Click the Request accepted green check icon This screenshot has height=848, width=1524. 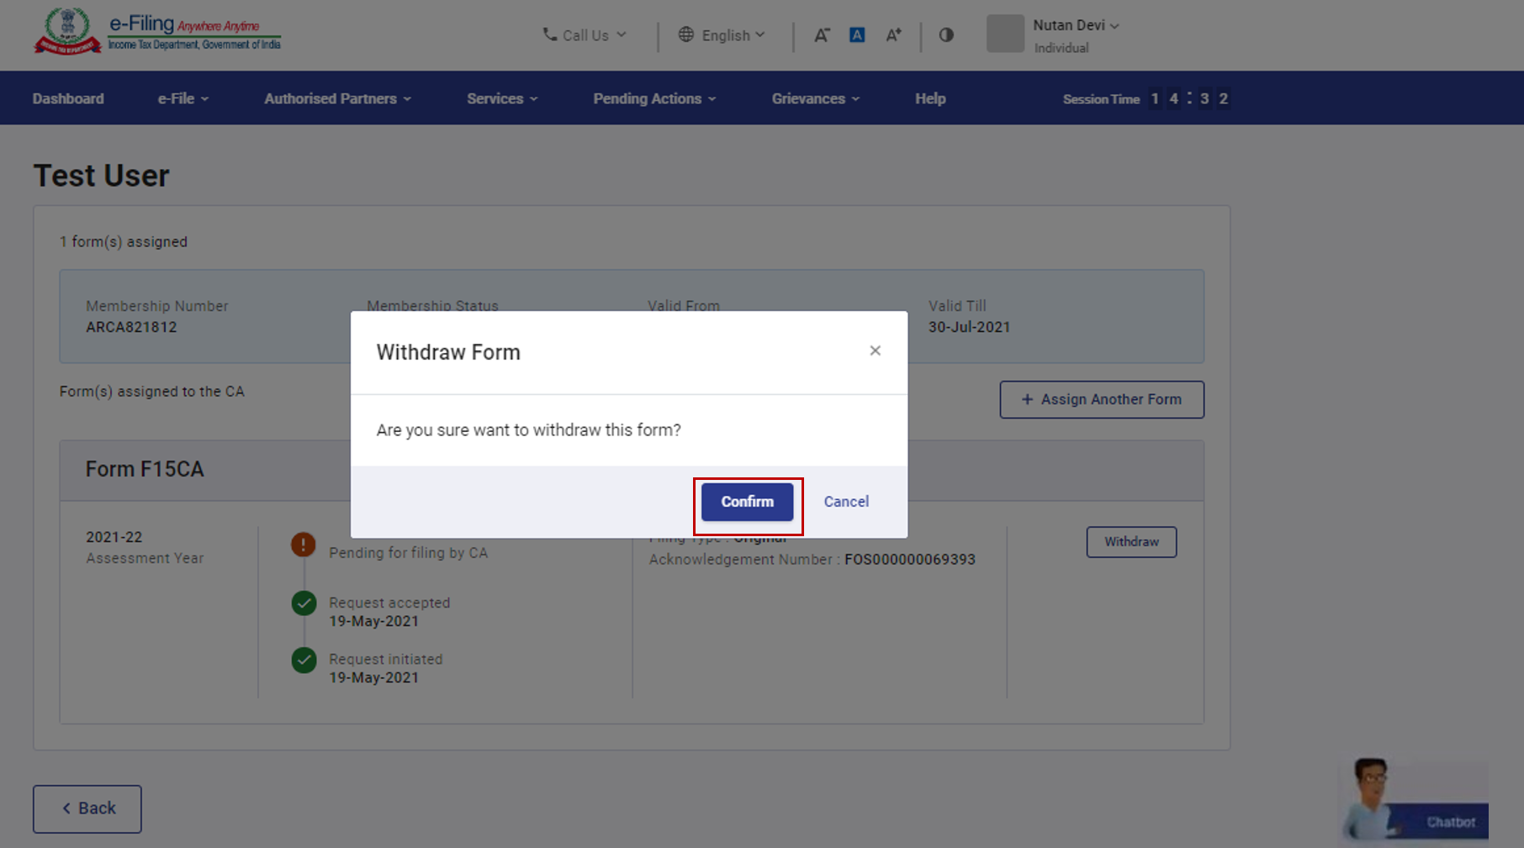pos(304,603)
